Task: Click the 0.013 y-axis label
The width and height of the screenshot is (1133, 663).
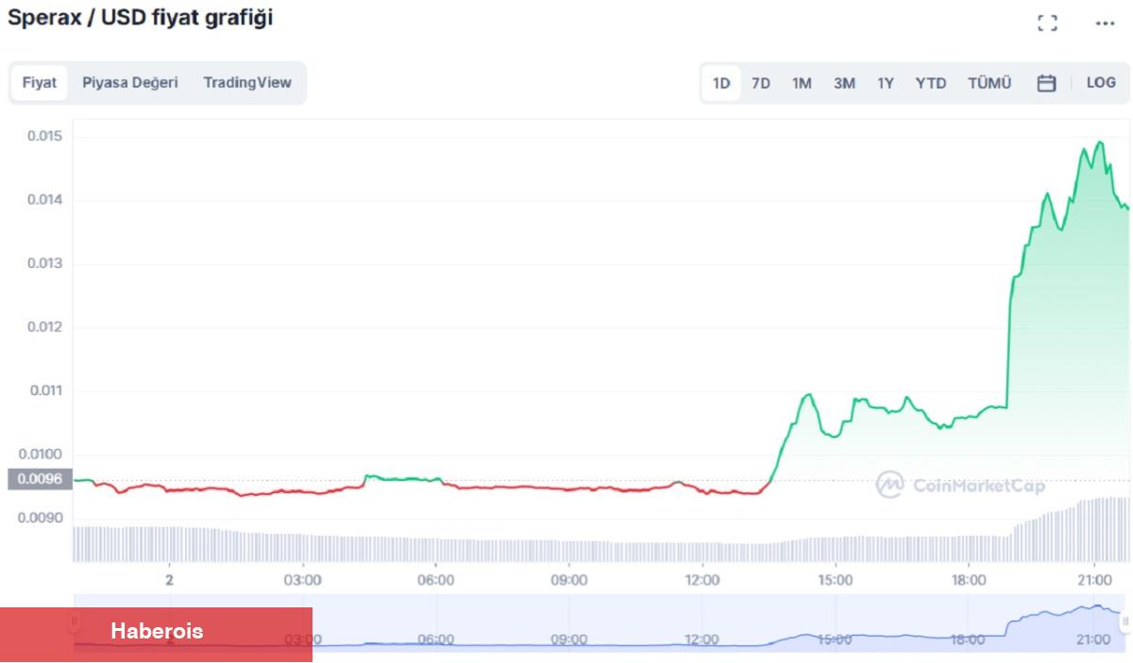Action: point(44,263)
